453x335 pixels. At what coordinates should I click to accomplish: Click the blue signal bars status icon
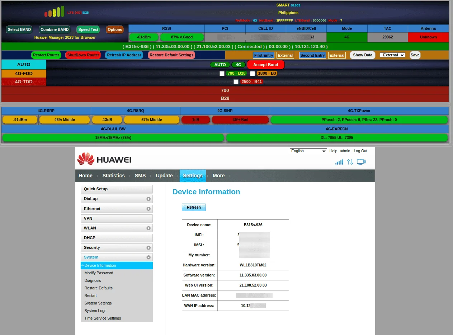click(339, 162)
